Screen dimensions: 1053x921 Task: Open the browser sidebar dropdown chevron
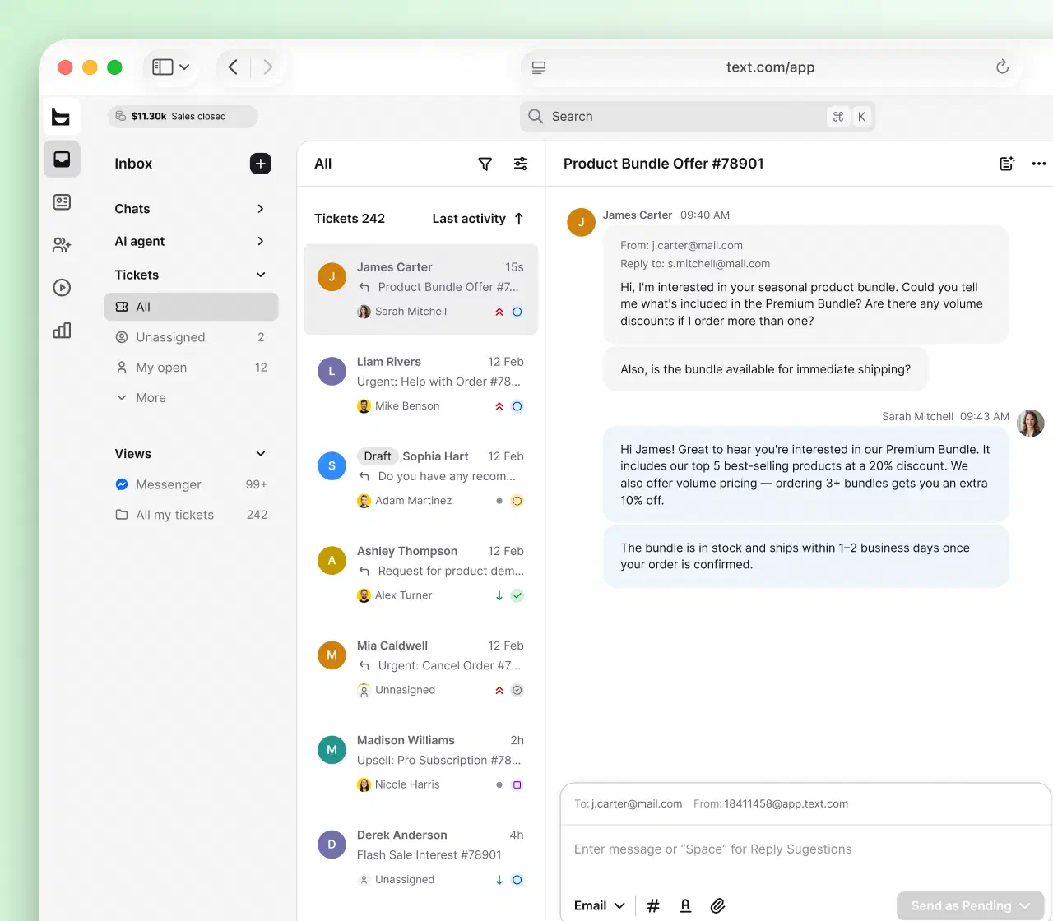pos(184,67)
